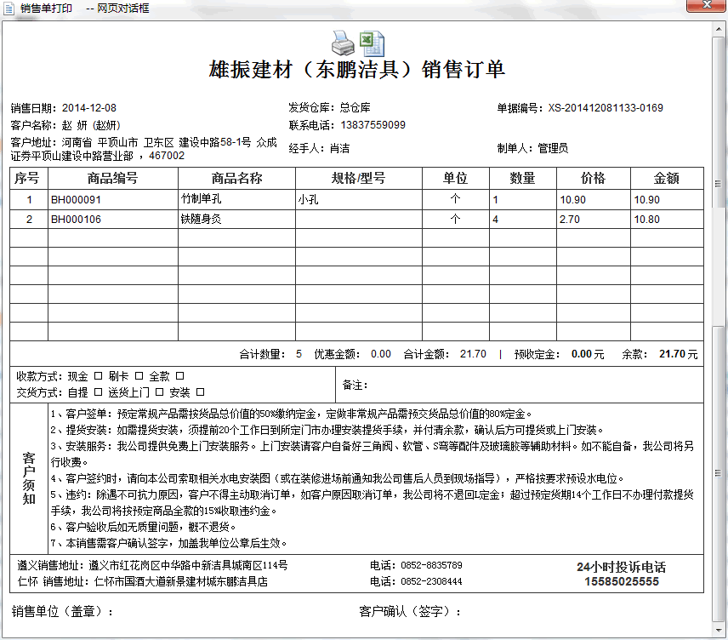This screenshot has width=728, height=640.
Task: Click the 仁怀 销售地址 line
Action: pyautogui.click(x=143, y=581)
